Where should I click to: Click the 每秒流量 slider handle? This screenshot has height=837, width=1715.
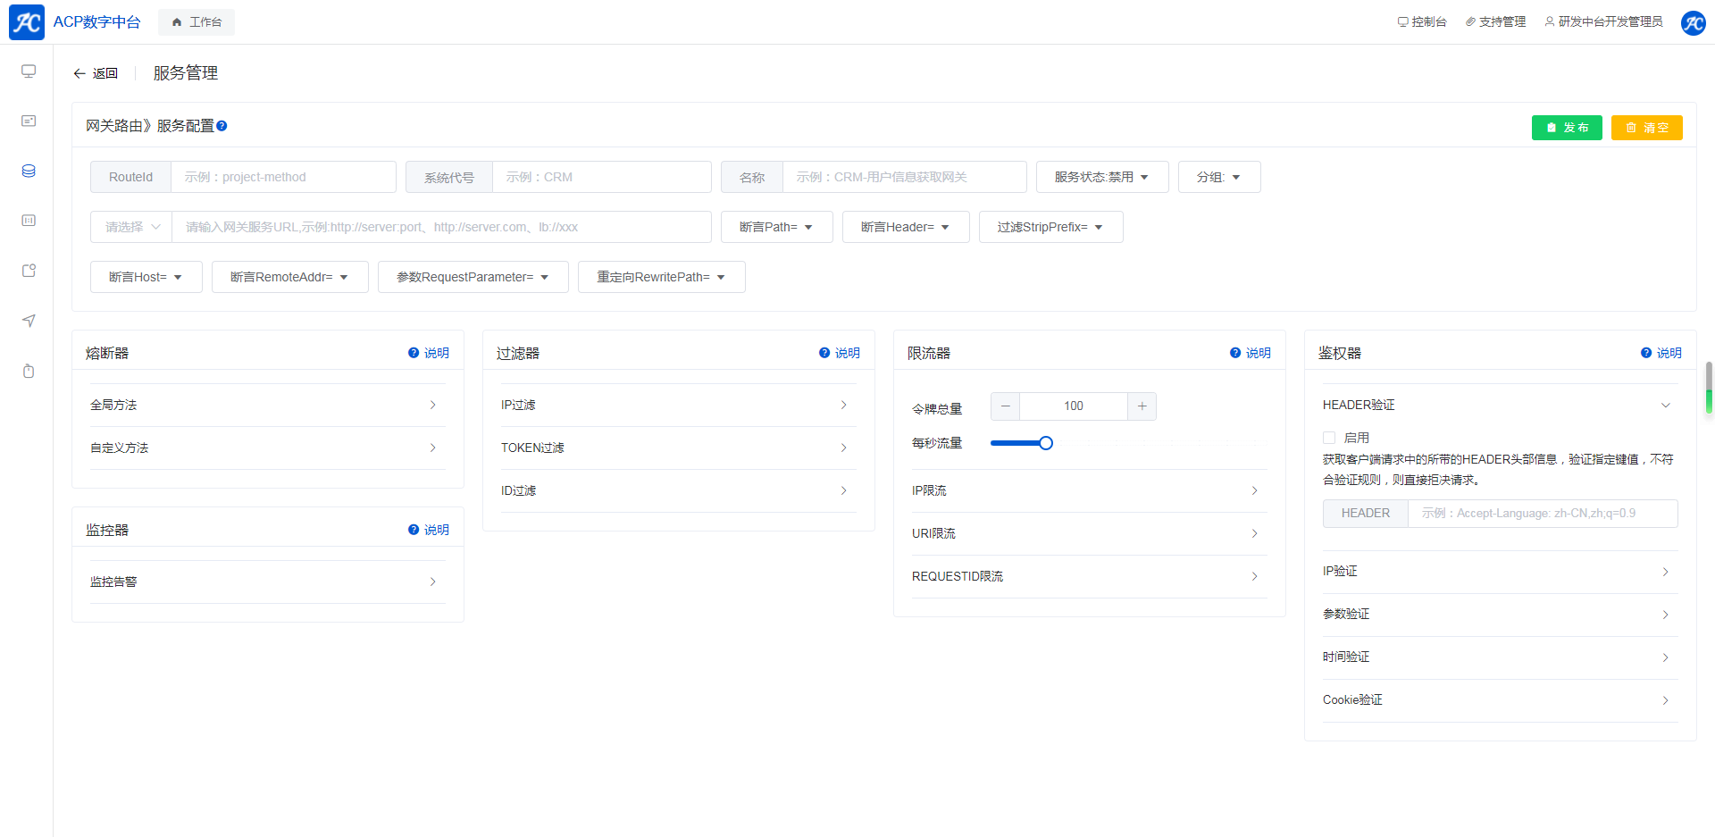1046,443
